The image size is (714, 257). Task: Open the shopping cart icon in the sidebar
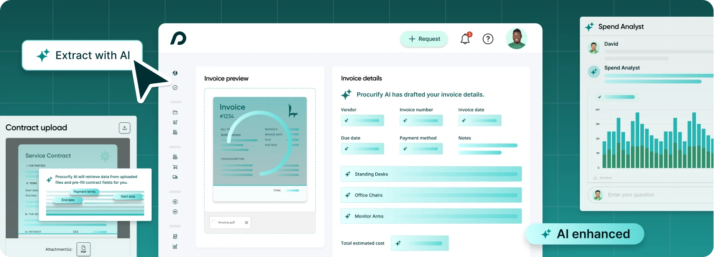(175, 167)
